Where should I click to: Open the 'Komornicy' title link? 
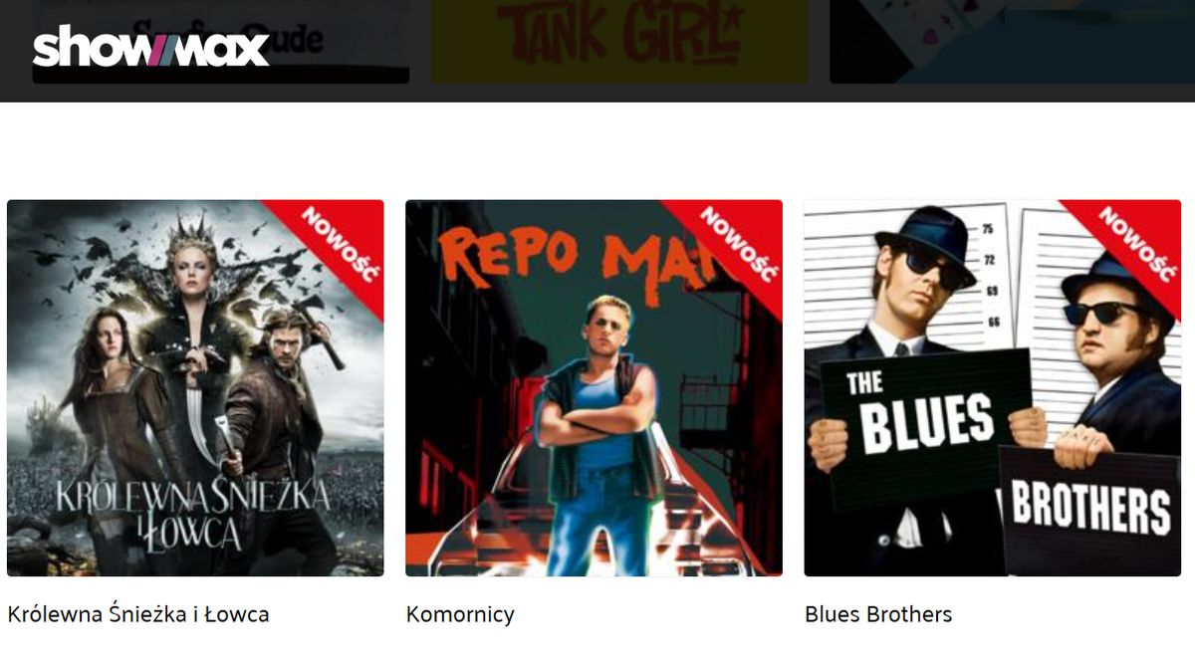point(460,614)
